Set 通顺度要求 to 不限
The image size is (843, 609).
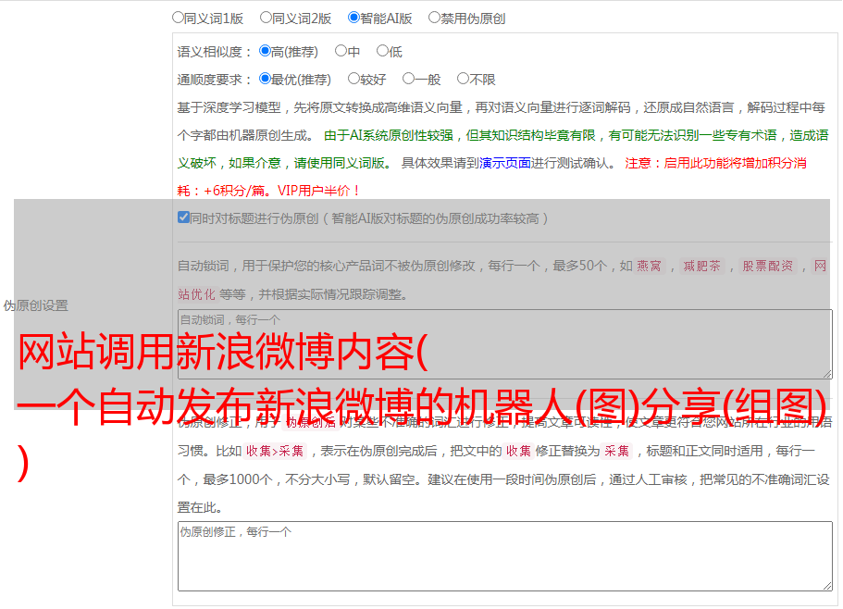click(463, 79)
